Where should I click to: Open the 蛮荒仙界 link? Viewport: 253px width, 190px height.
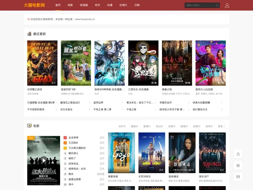[98, 103]
